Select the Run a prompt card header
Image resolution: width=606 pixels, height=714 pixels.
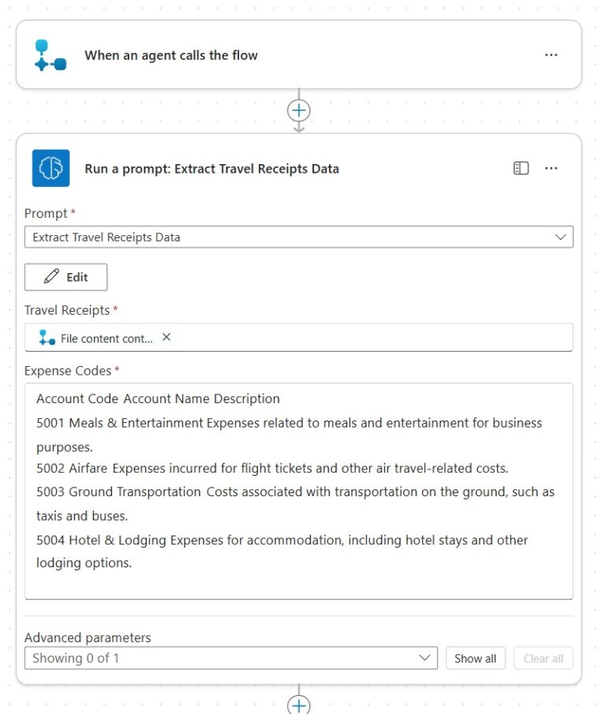(210, 167)
